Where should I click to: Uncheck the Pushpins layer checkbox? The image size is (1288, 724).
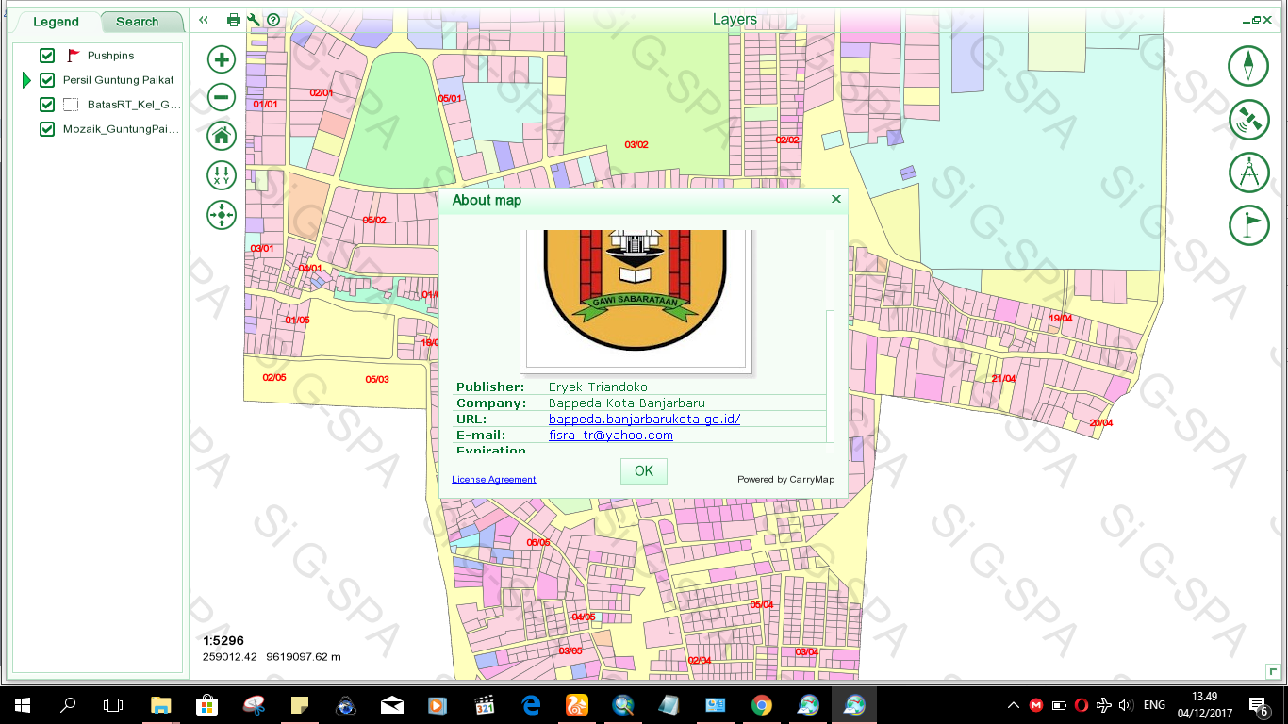47,56
